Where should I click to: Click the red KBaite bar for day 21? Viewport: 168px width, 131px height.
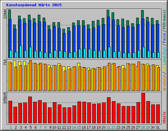coord(109,110)
